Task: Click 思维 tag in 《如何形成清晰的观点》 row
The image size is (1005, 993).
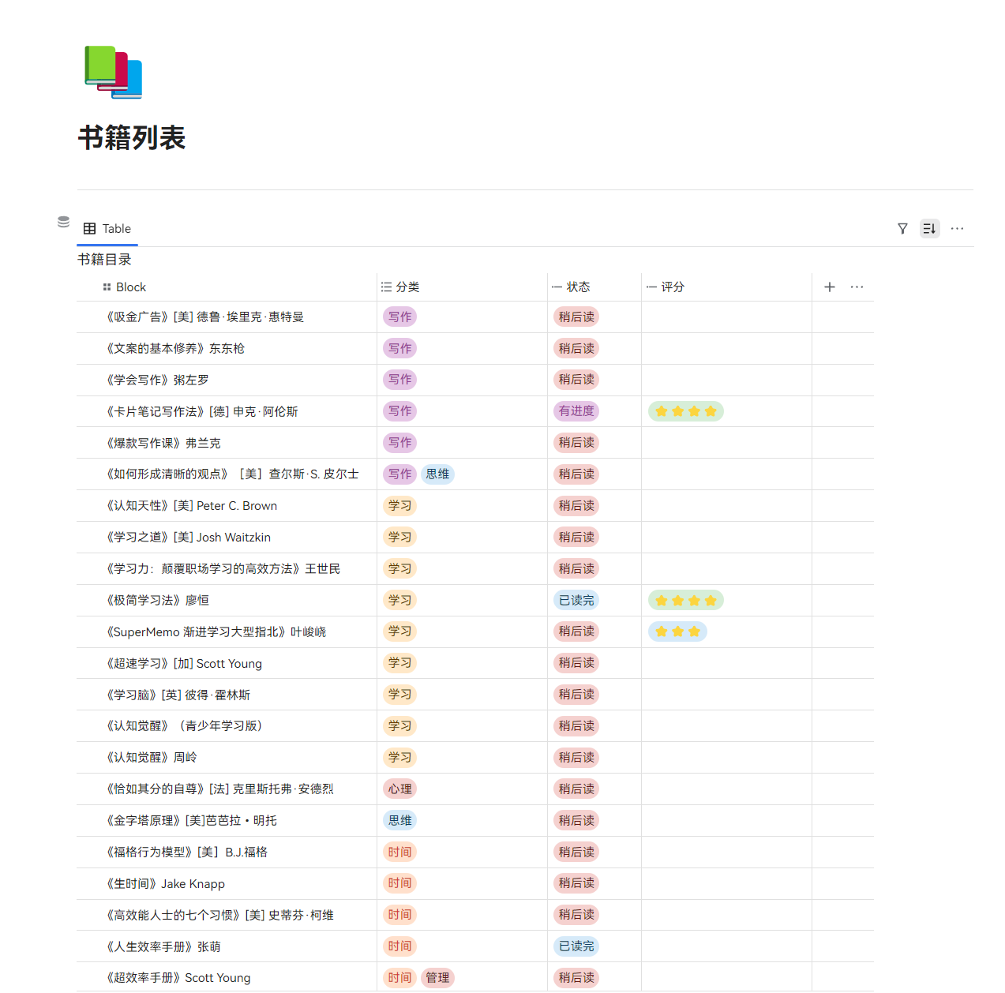Action: (437, 474)
